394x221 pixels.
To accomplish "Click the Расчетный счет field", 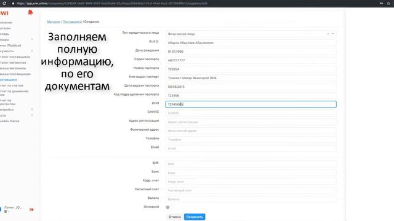I will click(251, 190).
